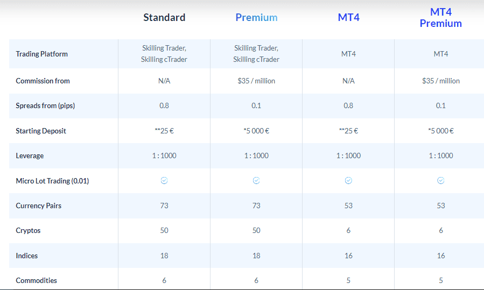Click *5 000 € deposit under MT4 Premium
The height and width of the screenshot is (290, 484).
point(441,131)
